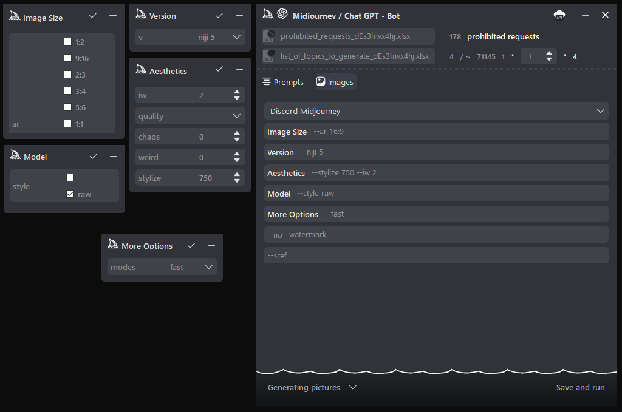
Task: Click the Aesthetics --stylize 750 row
Action: (436, 173)
